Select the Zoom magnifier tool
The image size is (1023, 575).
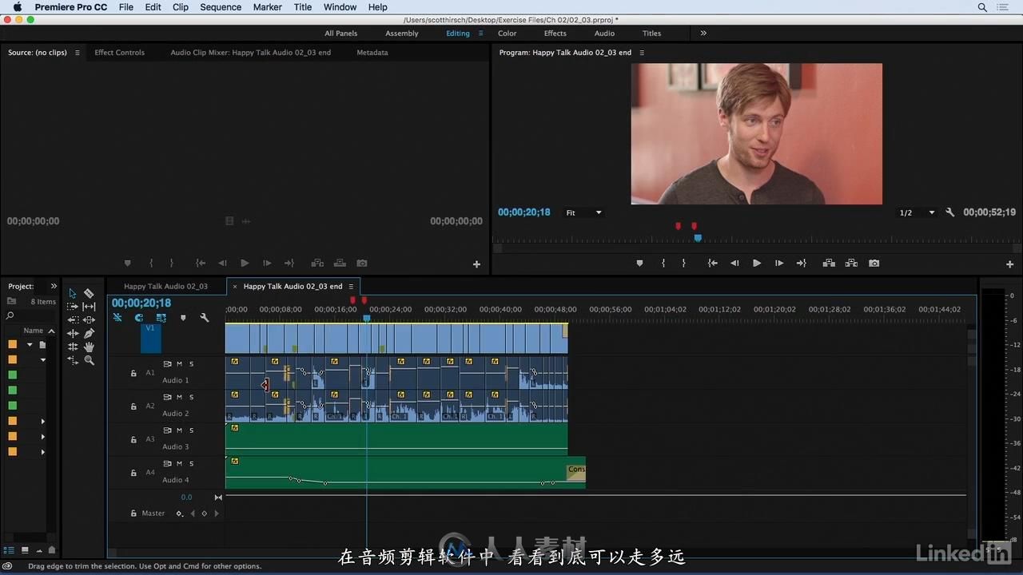[x=89, y=360]
